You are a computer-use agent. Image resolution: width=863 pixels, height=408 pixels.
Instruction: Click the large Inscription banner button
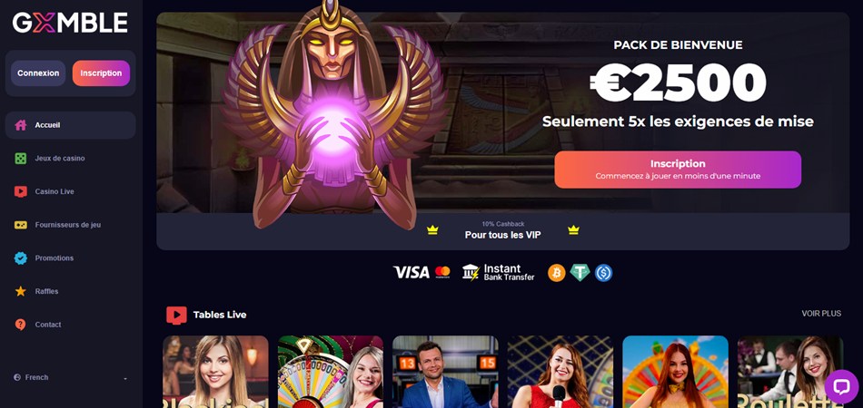tap(678, 170)
